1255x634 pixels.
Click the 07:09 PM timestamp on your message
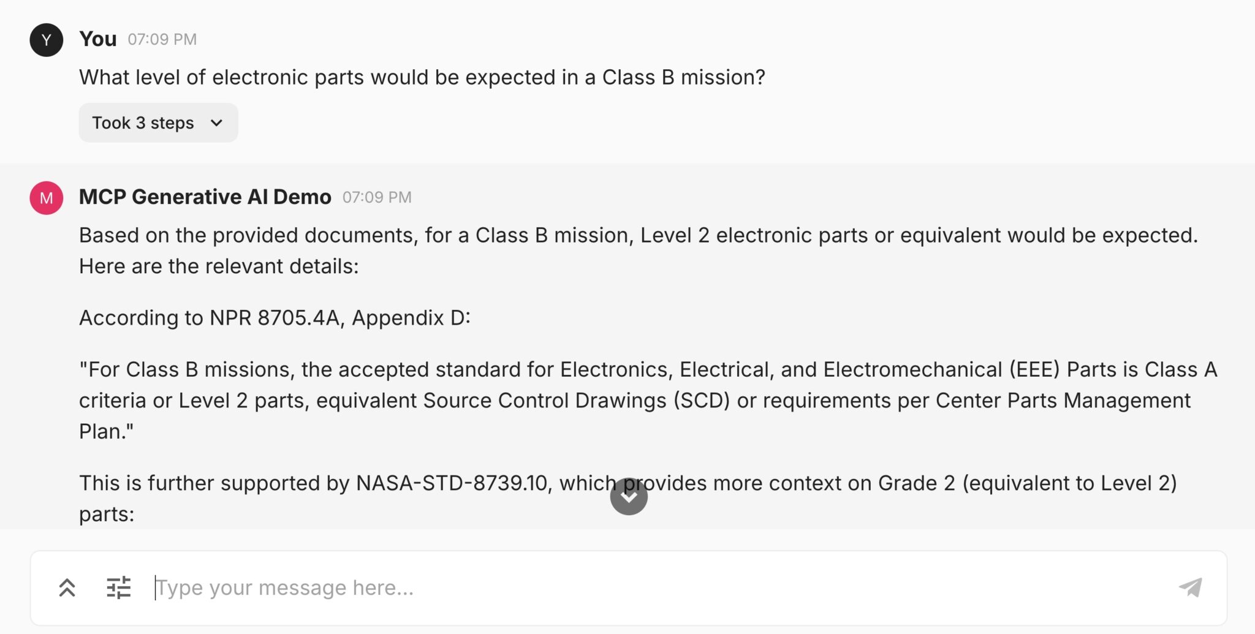(162, 39)
